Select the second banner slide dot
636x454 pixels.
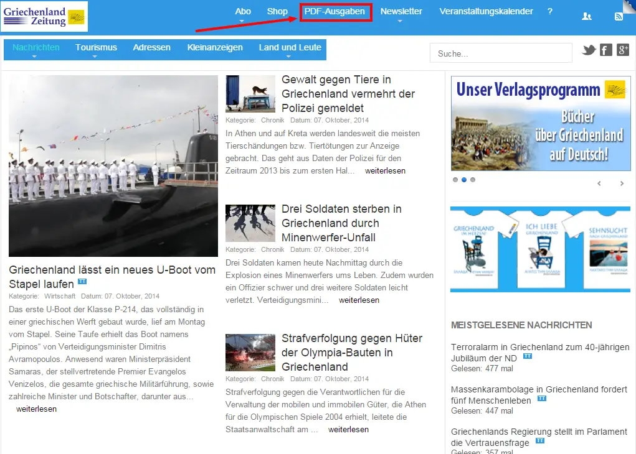(x=464, y=180)
